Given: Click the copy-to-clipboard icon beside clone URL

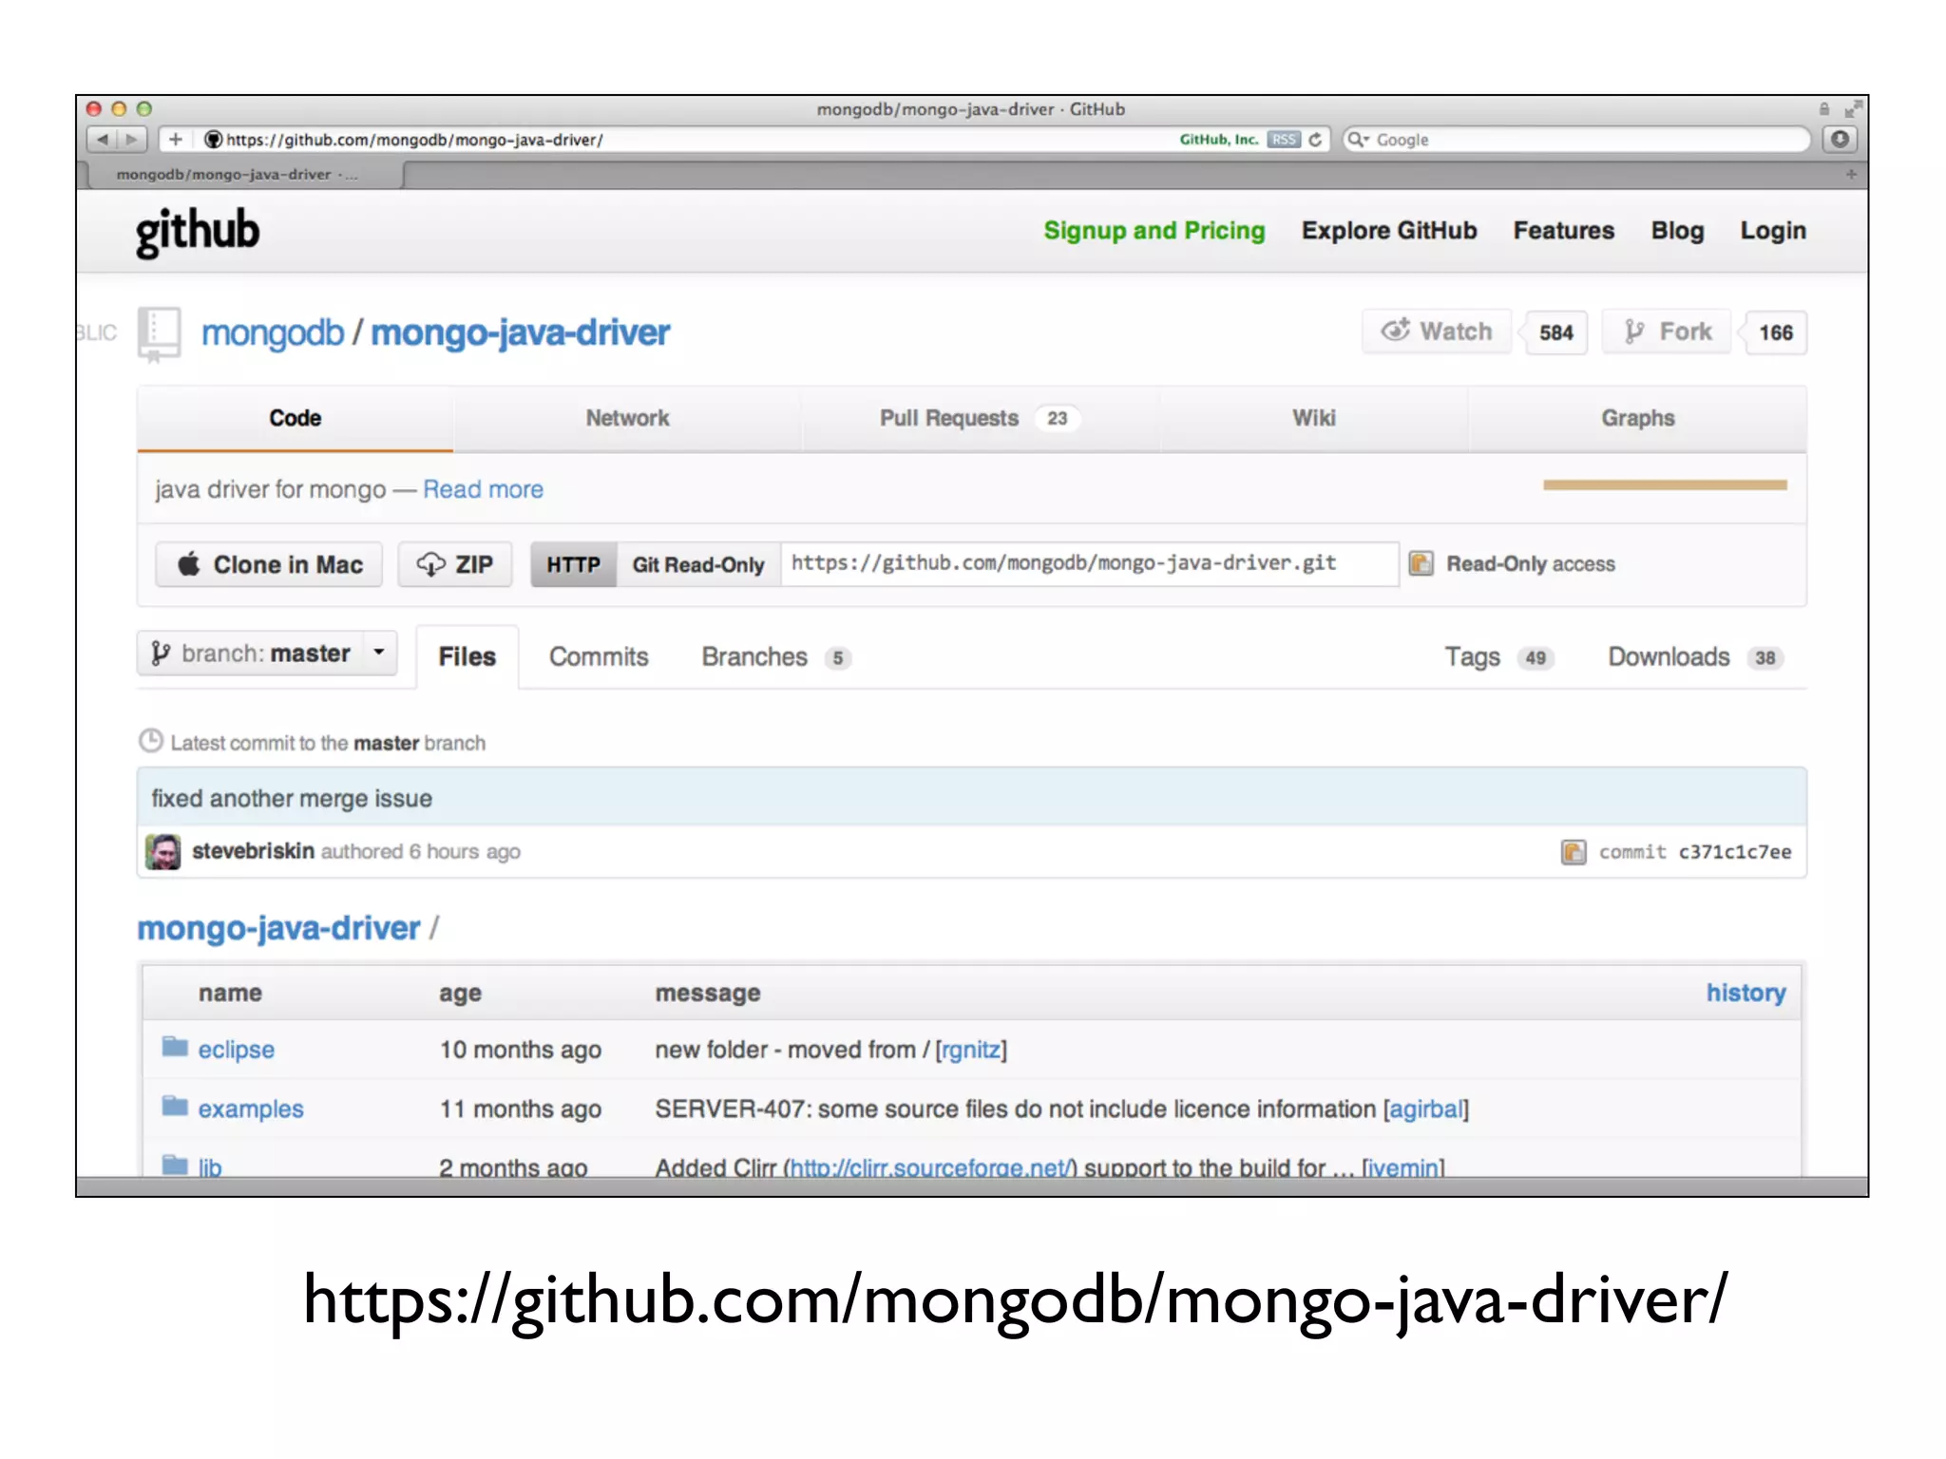Looking at the screenshot, I should tap(1421, 563).
